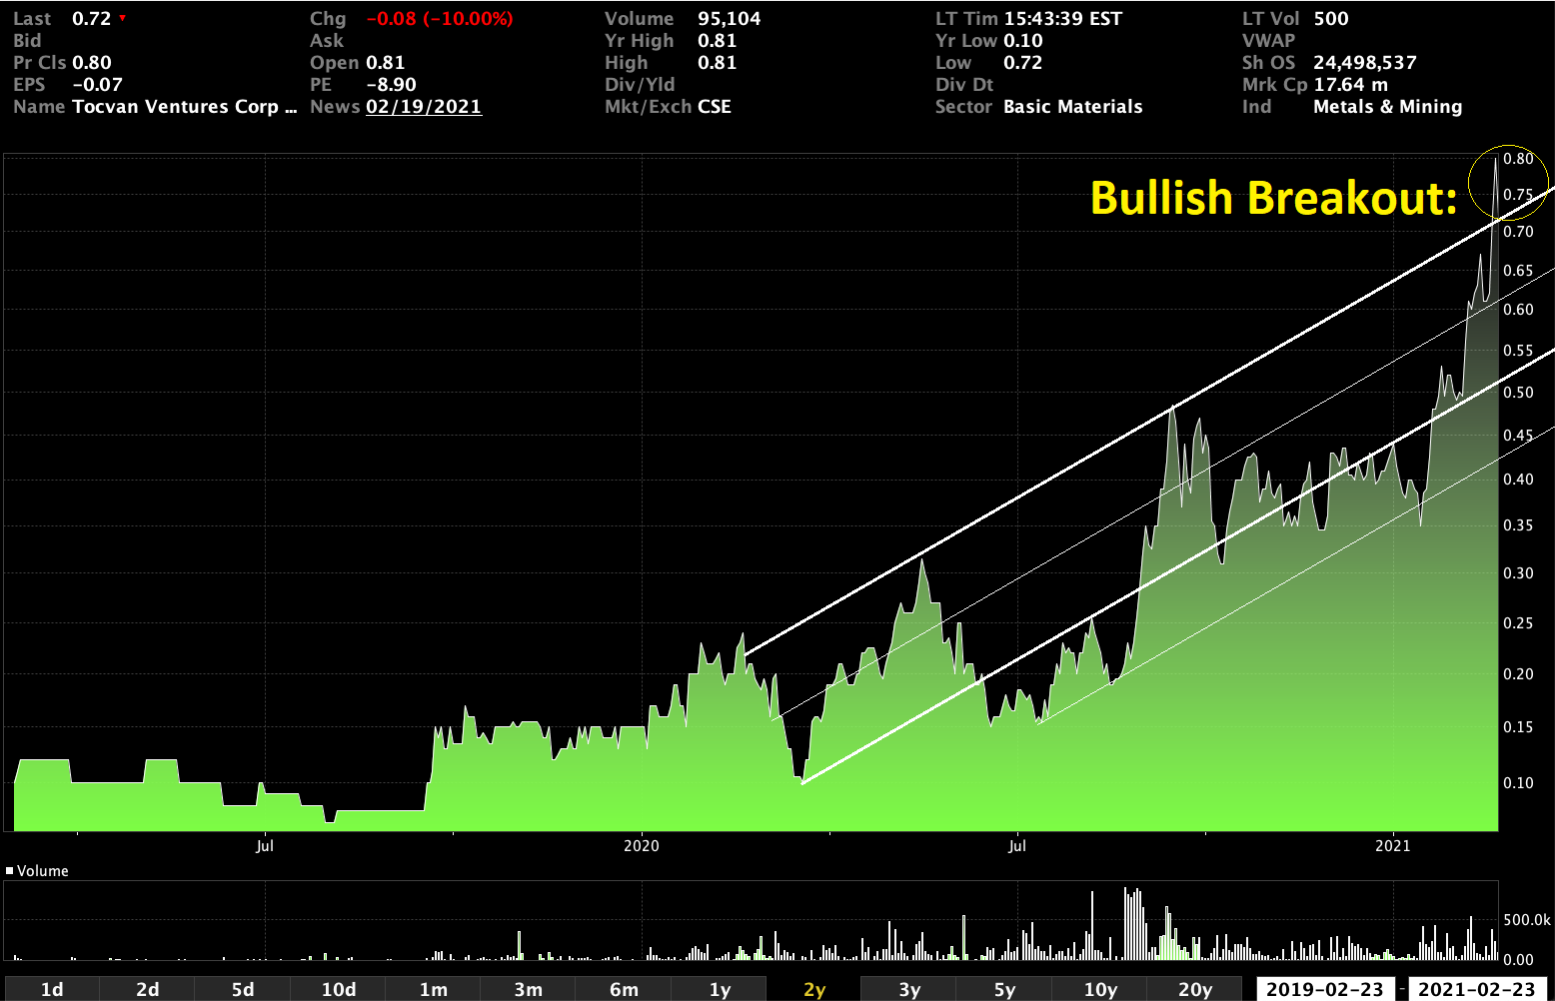
Task: Click the shares outstanding value 24,498,537
Action: click(x=1365, y=63)
